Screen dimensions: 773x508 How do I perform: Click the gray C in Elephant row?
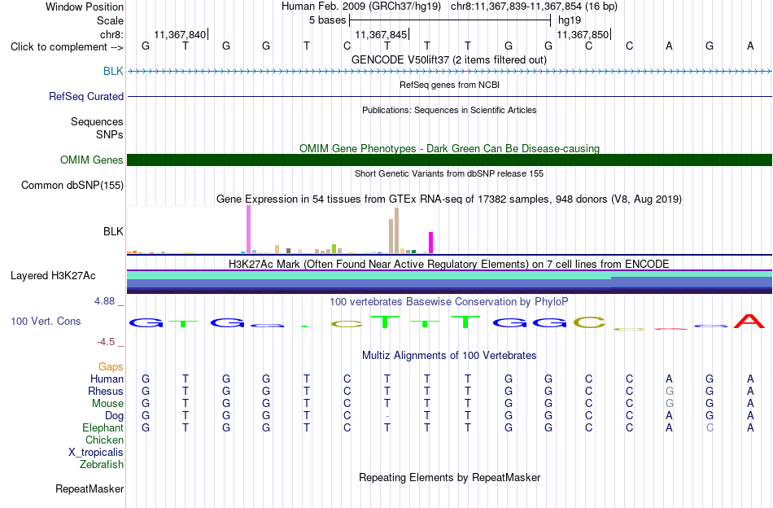(x=710, y=427)
